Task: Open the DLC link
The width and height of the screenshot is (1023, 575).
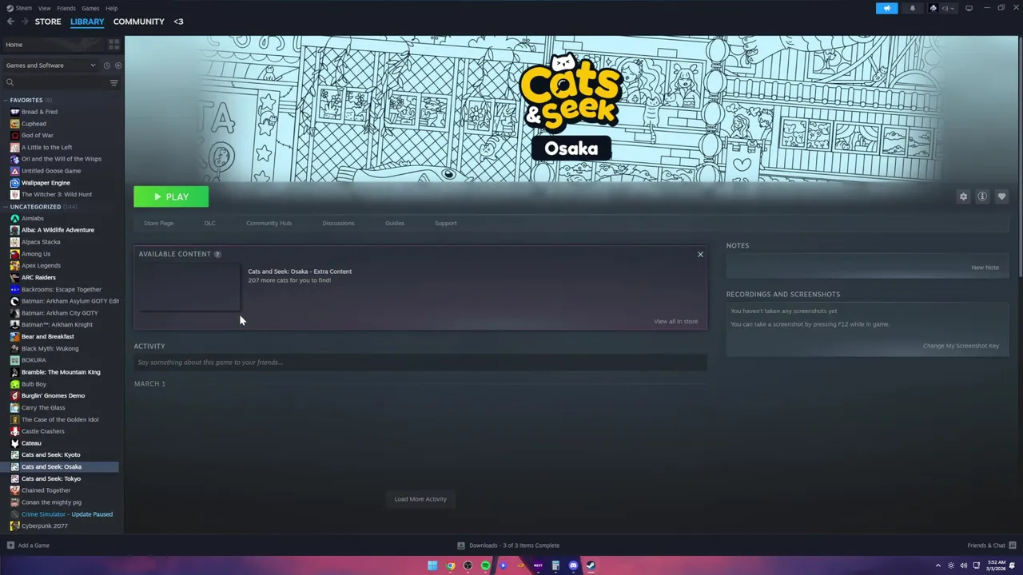Action: tap(209, 223)
